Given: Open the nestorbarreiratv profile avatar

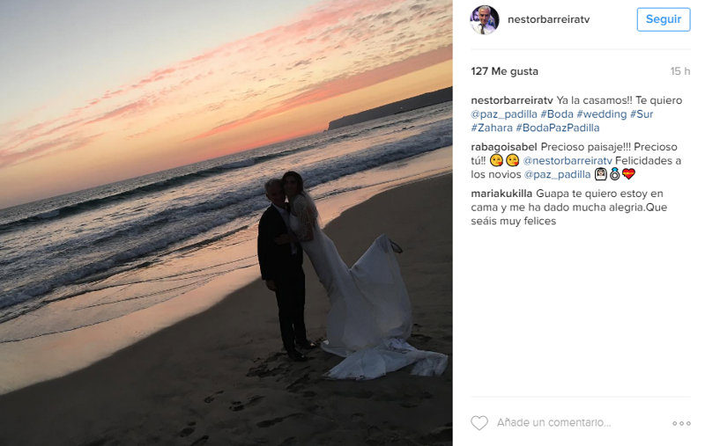Looking at the screenshot, I should point(484,19).
